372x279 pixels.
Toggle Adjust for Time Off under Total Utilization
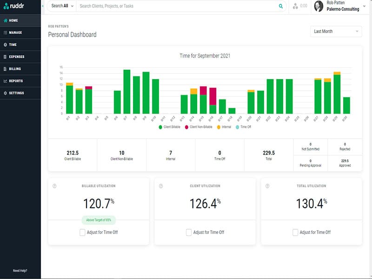point(295,232)
